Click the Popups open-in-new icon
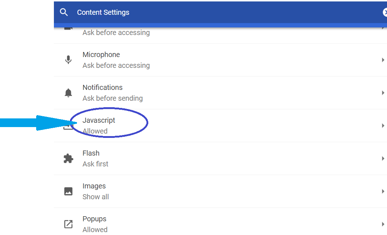Image resolution: width=387 pixels, height=235 pixels. (x=68, y=224)
